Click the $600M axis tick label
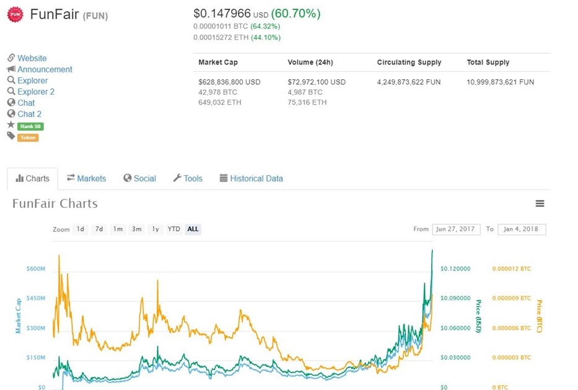The image size is (578, 390). coord(36,269)
